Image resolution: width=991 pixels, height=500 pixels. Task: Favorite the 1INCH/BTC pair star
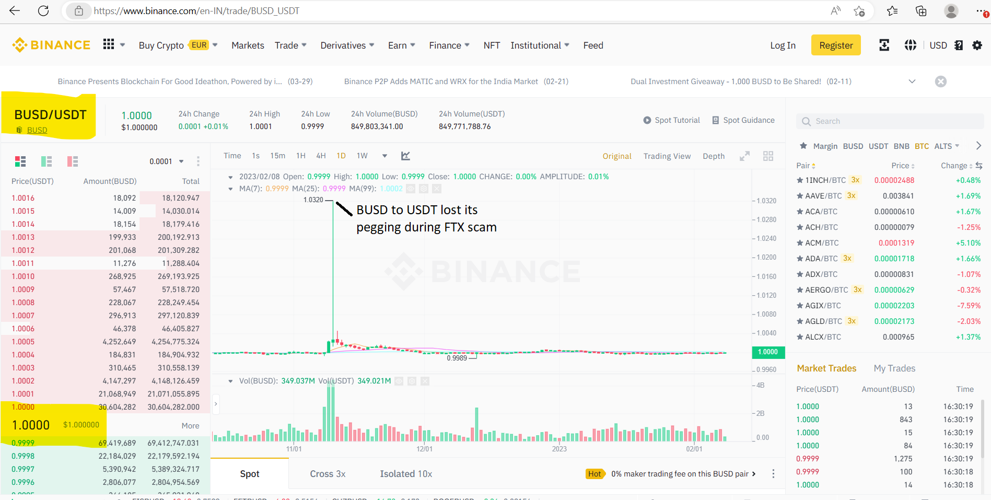(800, 180)
